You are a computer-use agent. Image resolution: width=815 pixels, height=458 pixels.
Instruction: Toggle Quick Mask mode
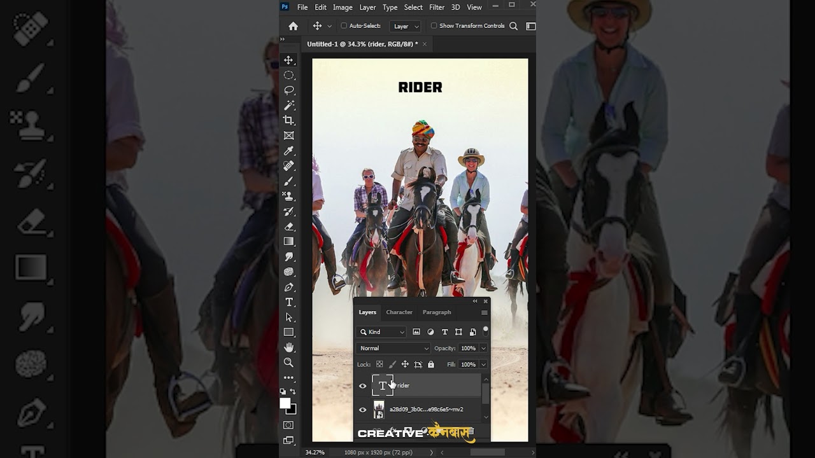pos(288,425)
